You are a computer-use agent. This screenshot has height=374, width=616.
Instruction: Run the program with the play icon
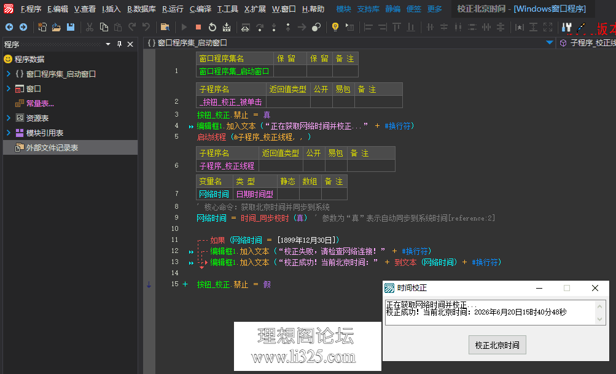click(x=184, y=27)
